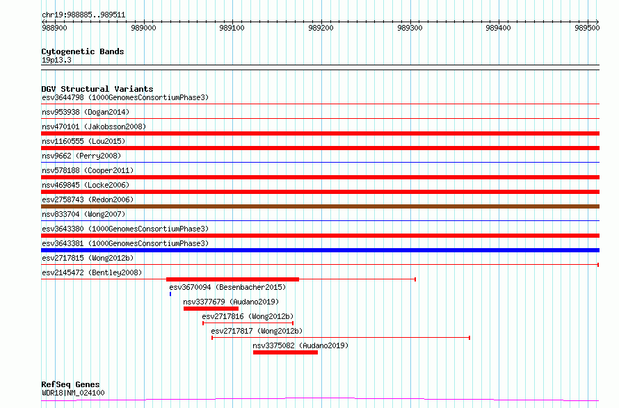Click ruler position 989300
This screenshot has height=408, width=619.
[x=410, y=28]
